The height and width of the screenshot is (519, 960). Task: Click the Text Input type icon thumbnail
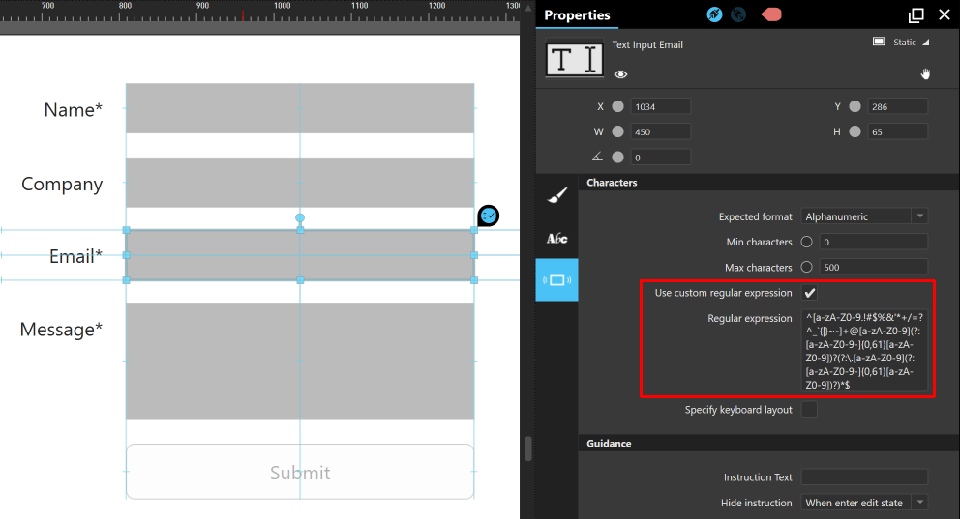574,59
